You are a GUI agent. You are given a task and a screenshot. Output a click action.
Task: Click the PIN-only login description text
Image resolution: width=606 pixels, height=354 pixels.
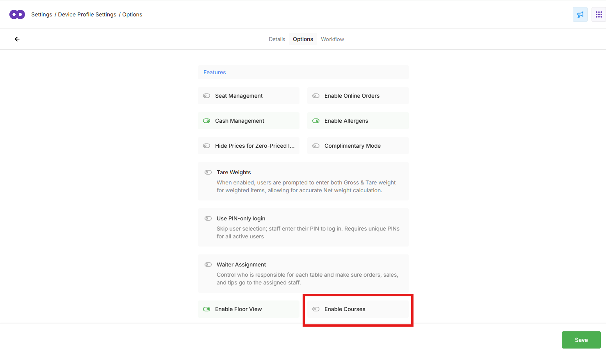[x=308, y=232]
